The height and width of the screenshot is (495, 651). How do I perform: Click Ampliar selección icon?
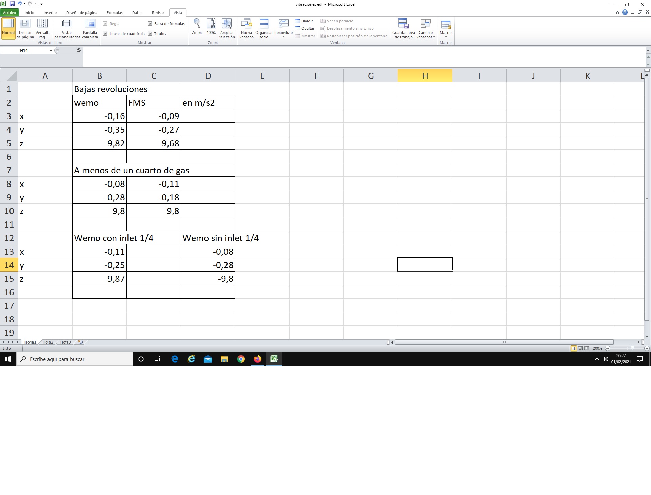pyautogui.click(x=226, y=24)
